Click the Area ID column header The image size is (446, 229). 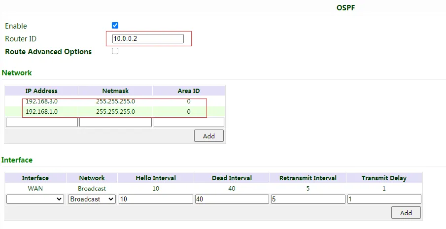[189, 91]
